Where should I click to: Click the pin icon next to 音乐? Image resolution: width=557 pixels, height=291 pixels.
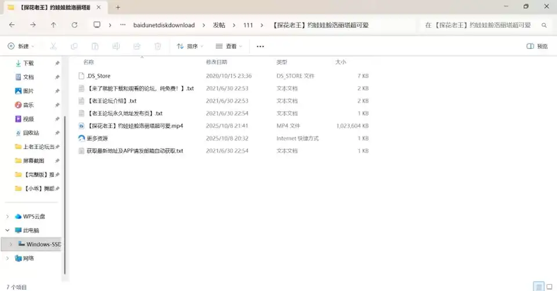point(57,105)
